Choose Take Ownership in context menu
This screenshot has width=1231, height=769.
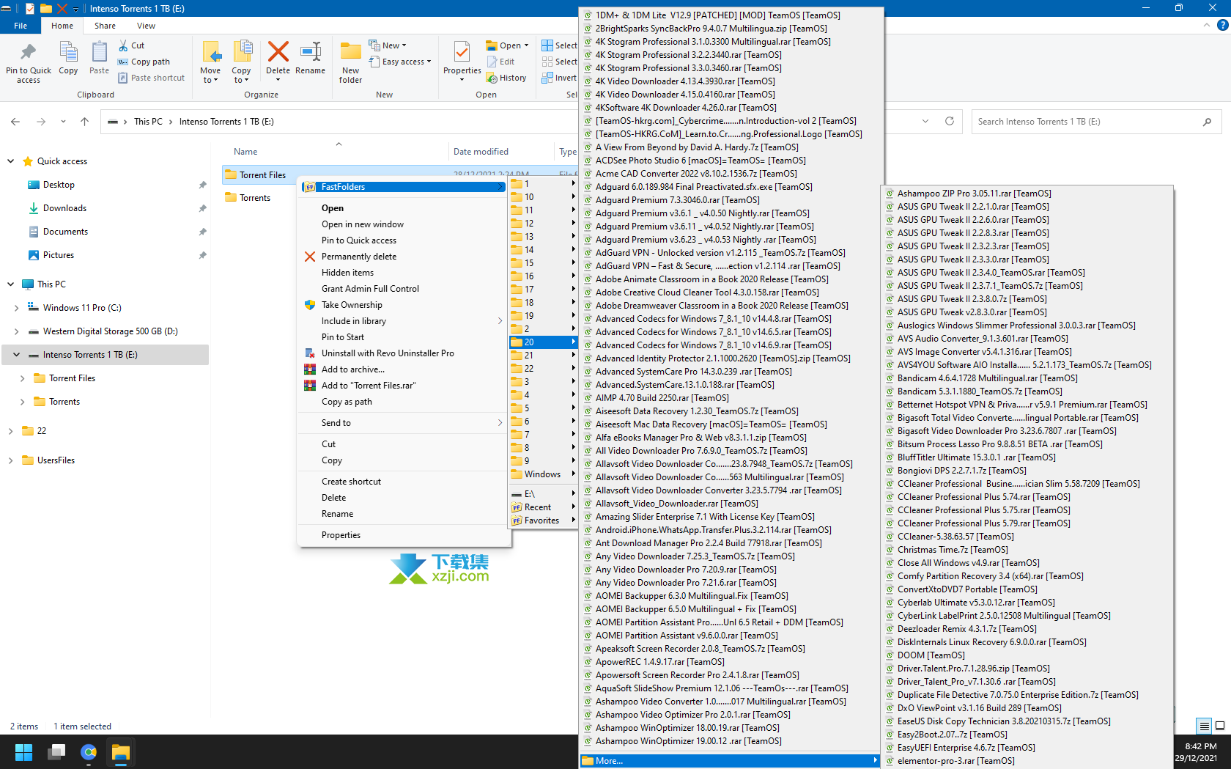tap(352, 305)
